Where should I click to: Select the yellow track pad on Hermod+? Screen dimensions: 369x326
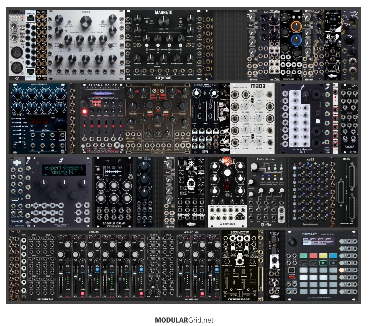point(323,255)
